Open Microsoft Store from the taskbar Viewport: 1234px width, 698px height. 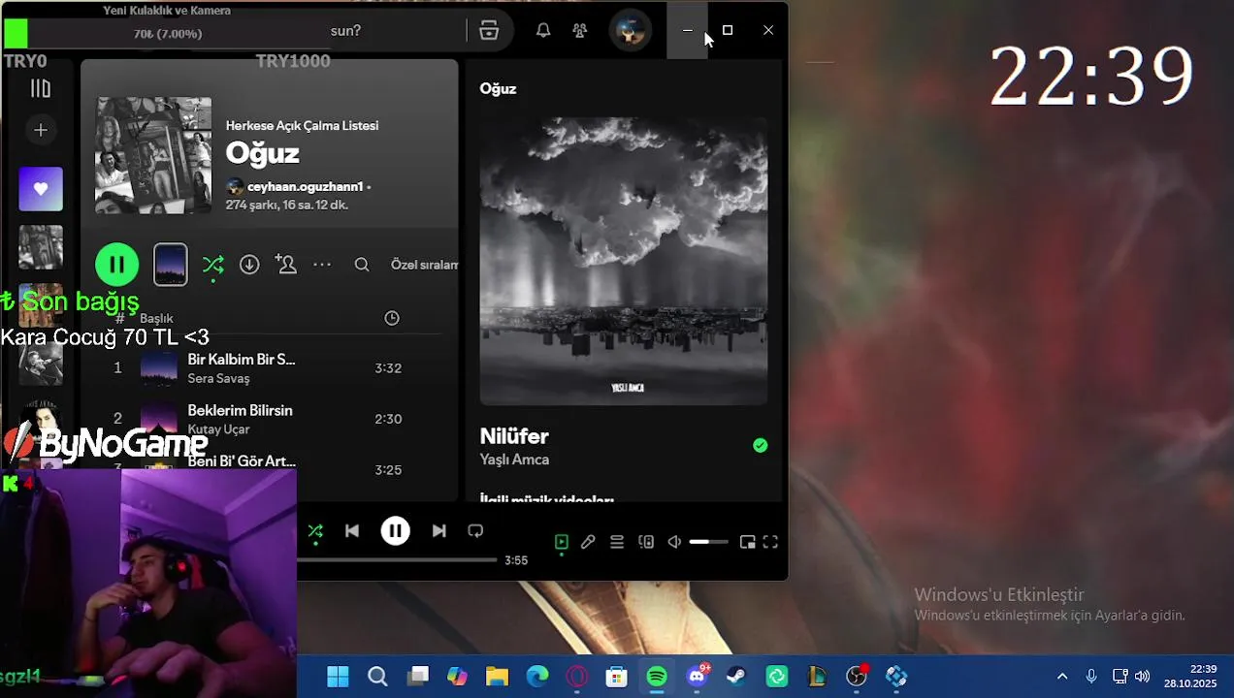tap(616, 677)
